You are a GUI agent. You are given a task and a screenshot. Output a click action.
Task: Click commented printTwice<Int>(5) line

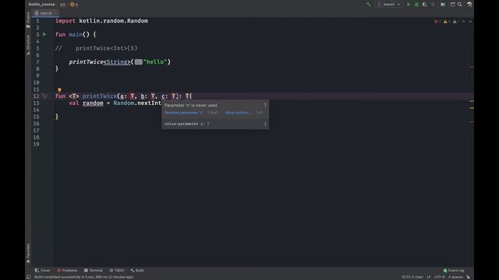pos(97,48)
